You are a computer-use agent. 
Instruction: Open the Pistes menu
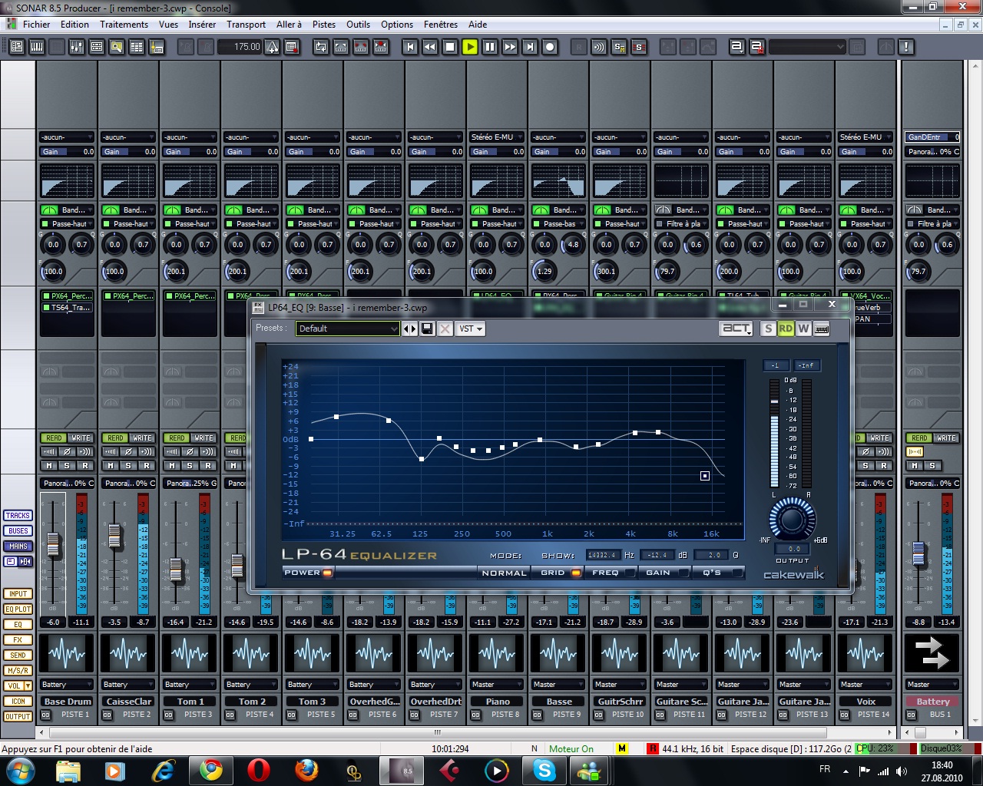point(323,25)
